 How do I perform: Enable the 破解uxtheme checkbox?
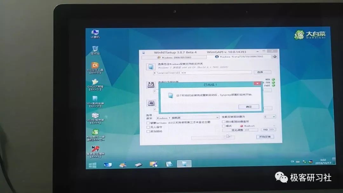point(148,123)
